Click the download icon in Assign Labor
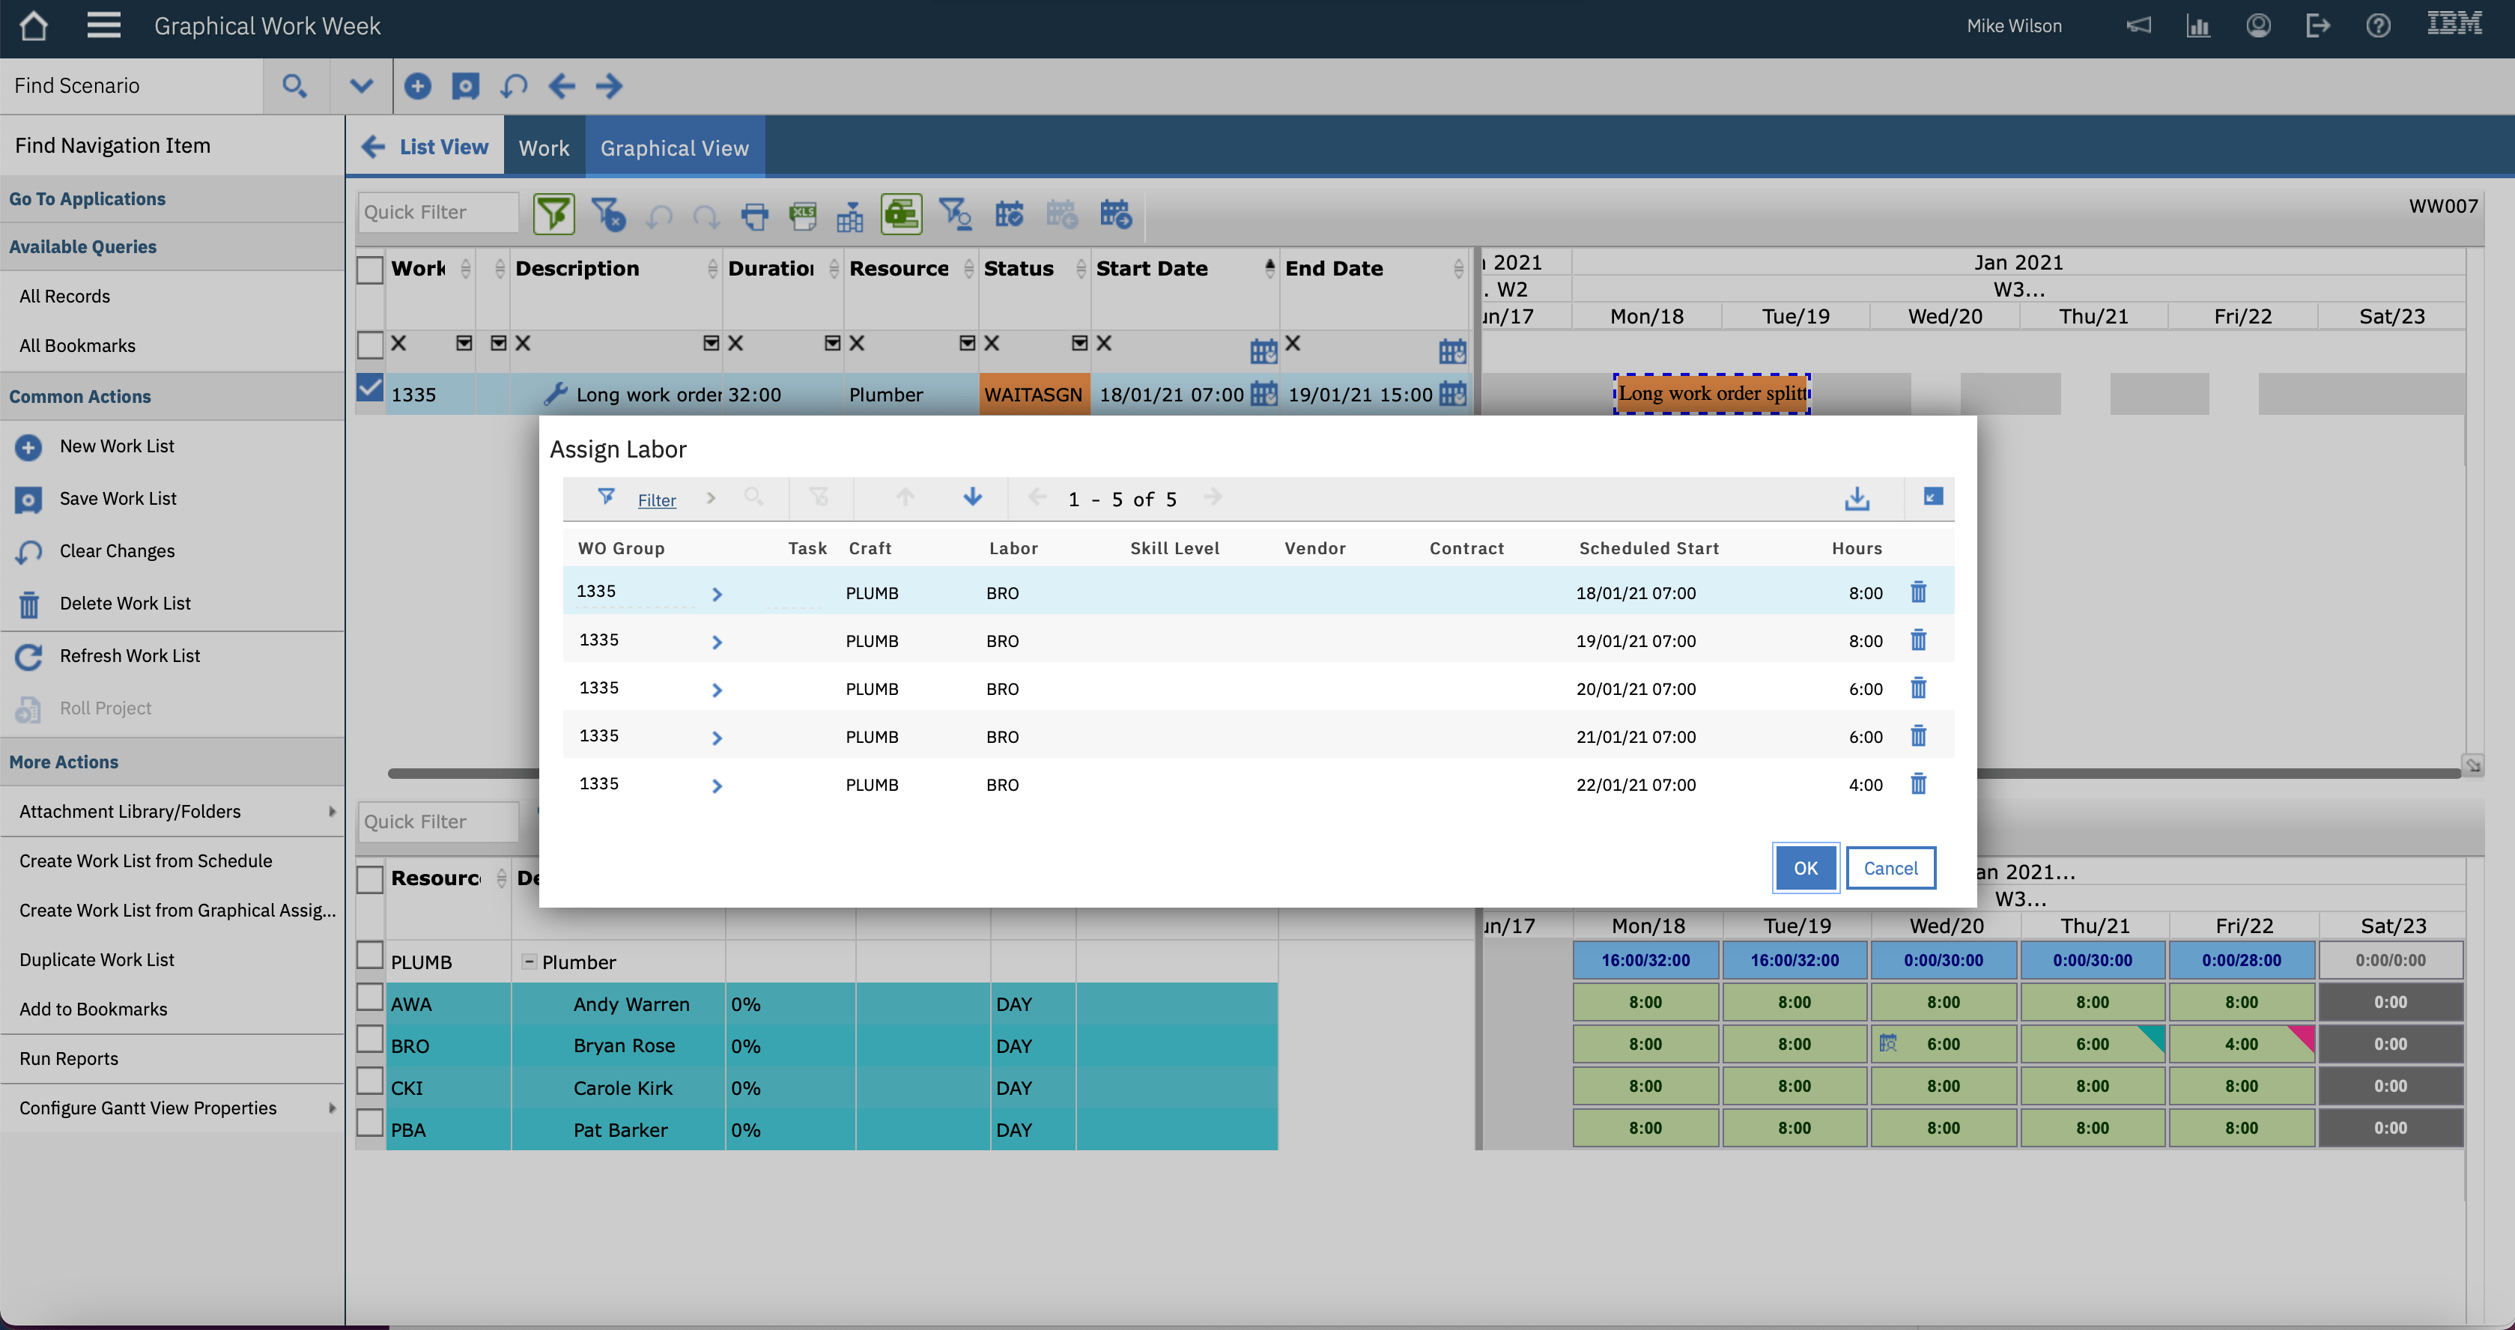 coord(1856,499)
